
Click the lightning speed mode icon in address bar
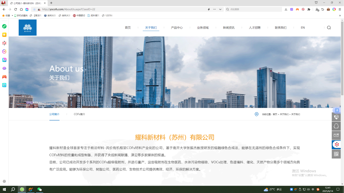click(x=209, y=9)
